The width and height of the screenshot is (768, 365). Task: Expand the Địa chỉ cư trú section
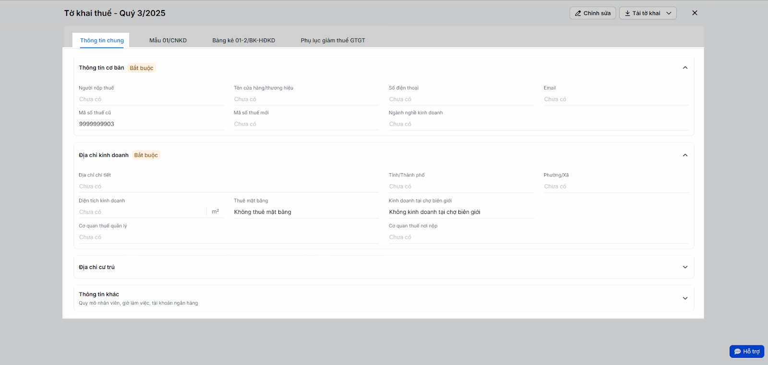[685, 267]
